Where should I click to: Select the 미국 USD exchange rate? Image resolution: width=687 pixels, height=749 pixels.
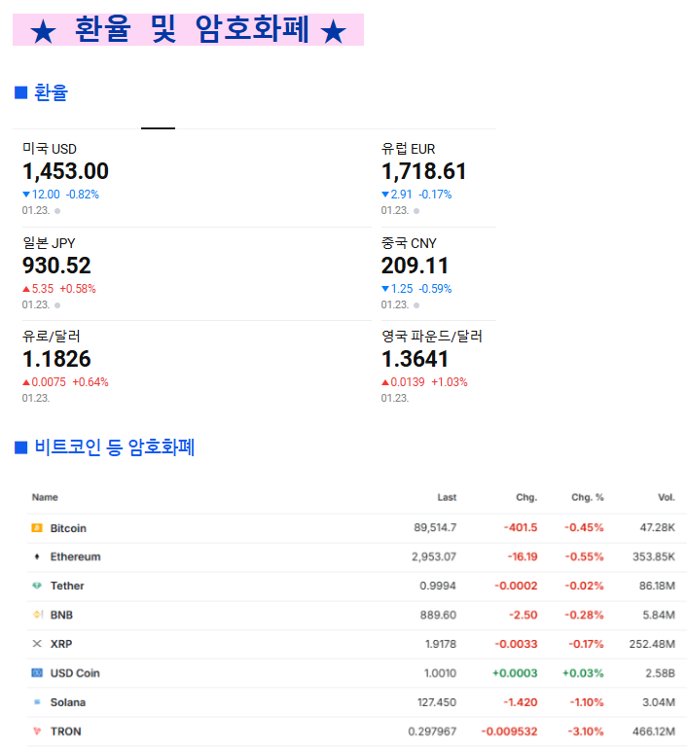pos(65,172)
